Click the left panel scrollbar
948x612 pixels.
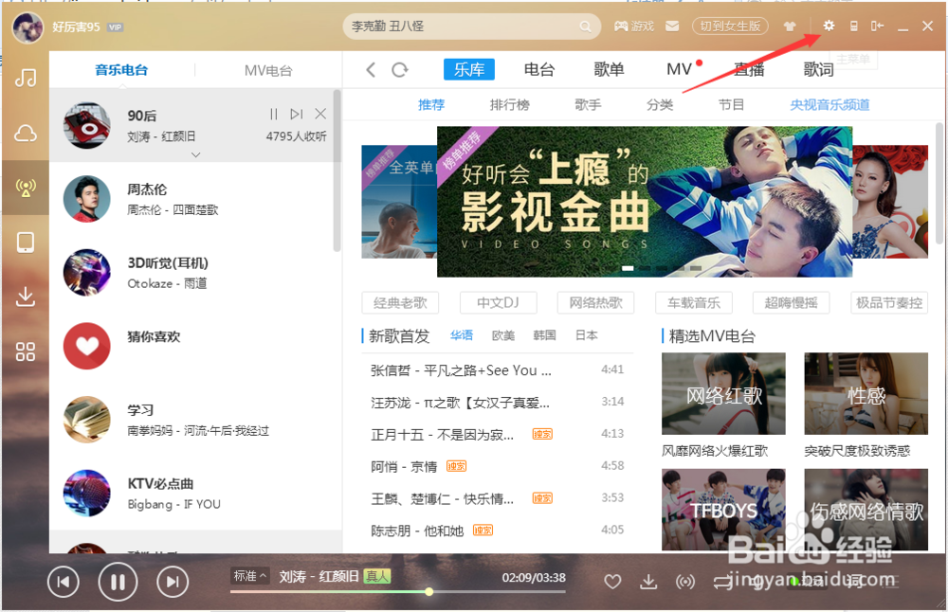pos(337,171)
